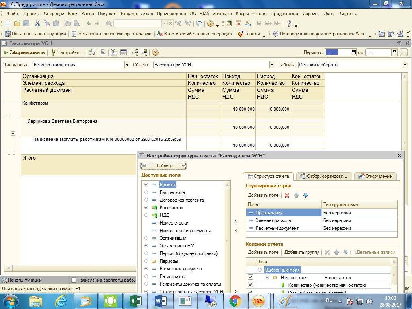
Task: Delete the grouping row with the red X icon
Action: 287,195
